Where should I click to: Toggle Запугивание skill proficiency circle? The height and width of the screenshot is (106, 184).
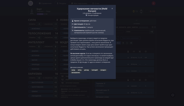pyautogui.click(x=29, y=87)
